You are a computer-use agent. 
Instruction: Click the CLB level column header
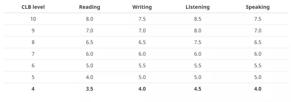click(x=33, y=7)
